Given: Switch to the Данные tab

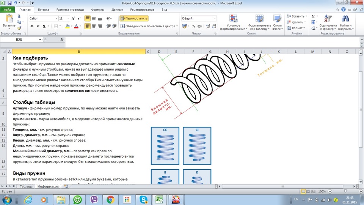Looking at the screenshot, I should [x=117, y=10].
